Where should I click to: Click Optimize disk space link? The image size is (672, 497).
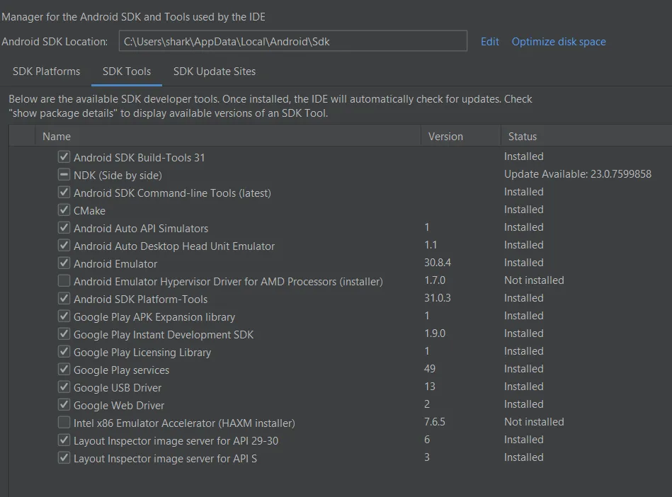click(559, 42)
